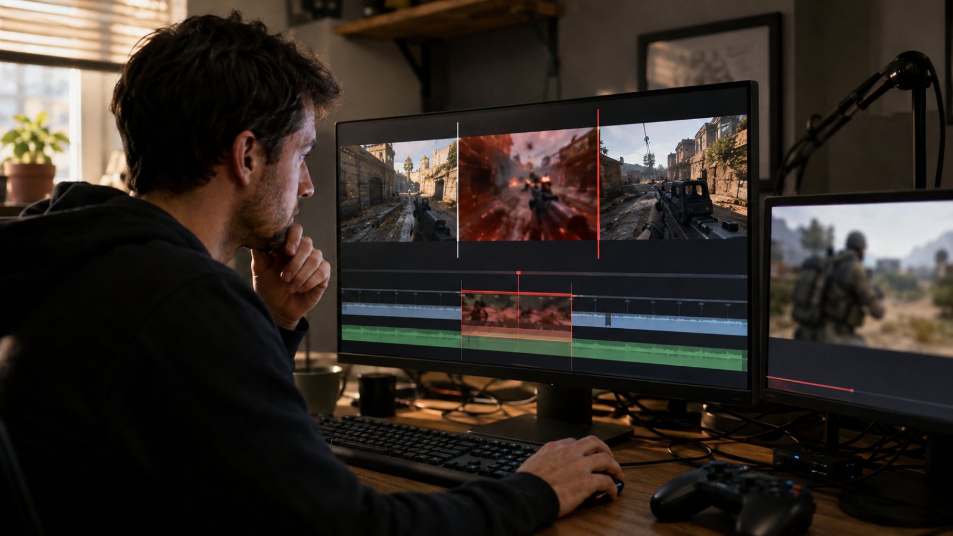Click the red playhead handle above the timeline
This screenshot has height=536, width=953.
pos(518,273)
